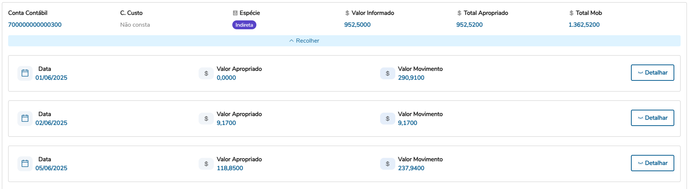Viewport: 688px width, 189px height.
Task: Click the calendar icon beside 05/06/2025
Action: click(x=25, y=163)
